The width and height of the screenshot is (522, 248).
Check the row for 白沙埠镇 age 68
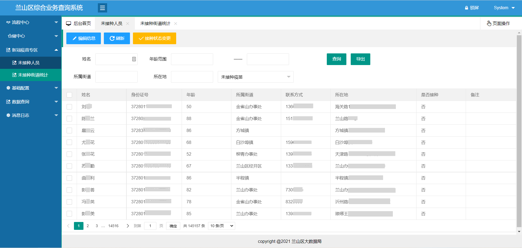(69, 142)
